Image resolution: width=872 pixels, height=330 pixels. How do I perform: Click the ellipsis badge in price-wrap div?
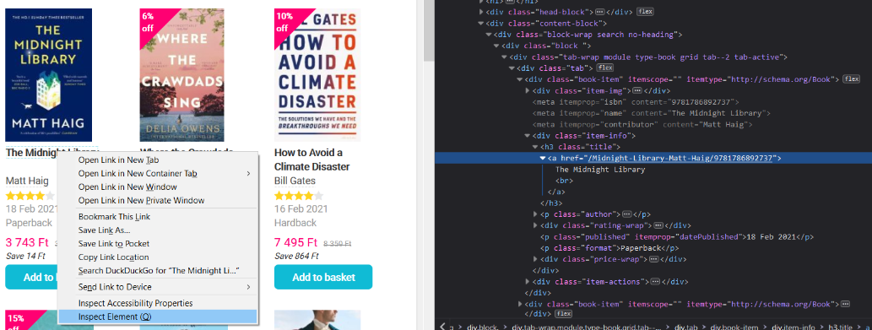(655, 259)
